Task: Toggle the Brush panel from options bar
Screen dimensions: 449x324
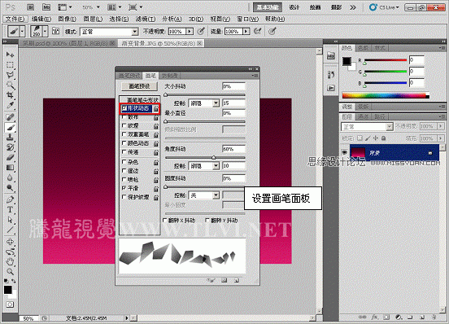Action: click(56, 31)
